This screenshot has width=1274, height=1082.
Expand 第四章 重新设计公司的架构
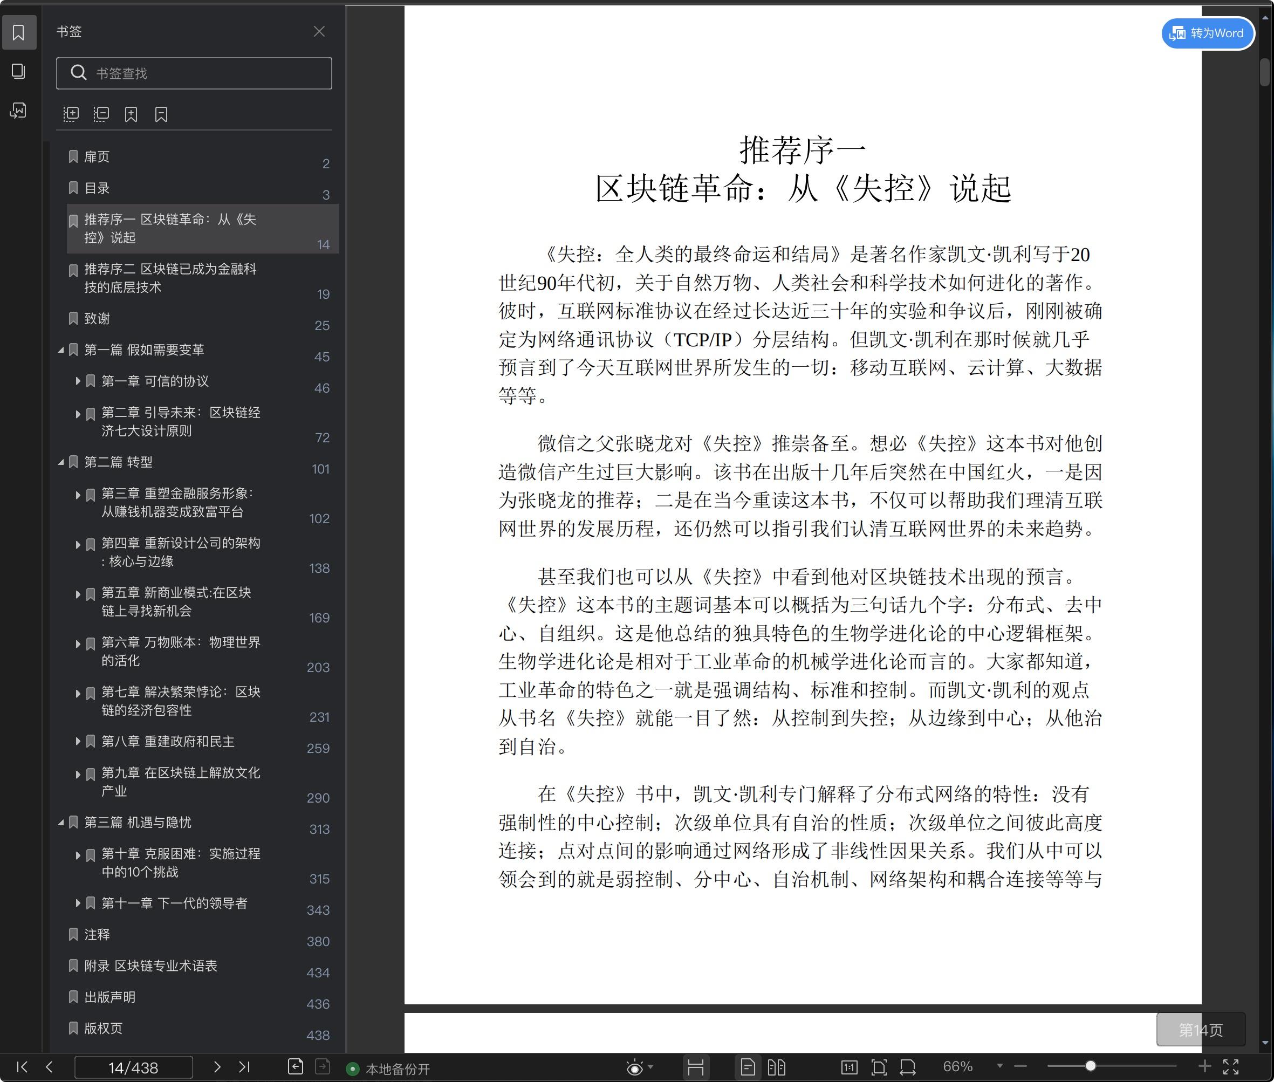[78, 545]
